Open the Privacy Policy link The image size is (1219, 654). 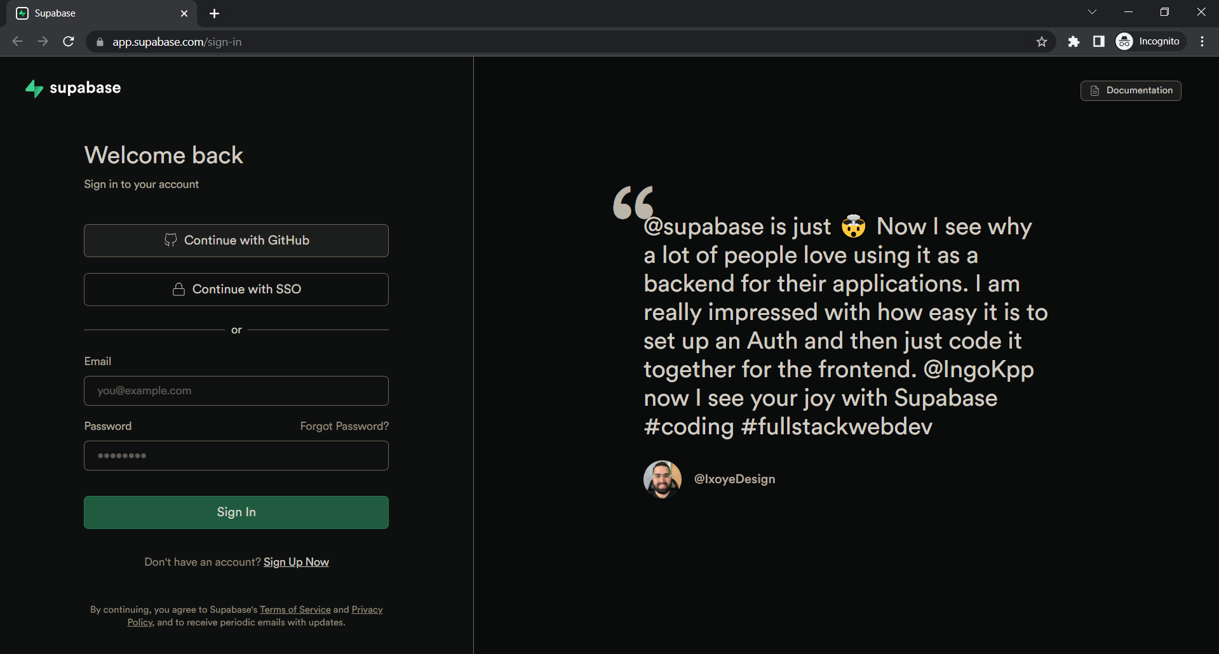pos(367,610)
